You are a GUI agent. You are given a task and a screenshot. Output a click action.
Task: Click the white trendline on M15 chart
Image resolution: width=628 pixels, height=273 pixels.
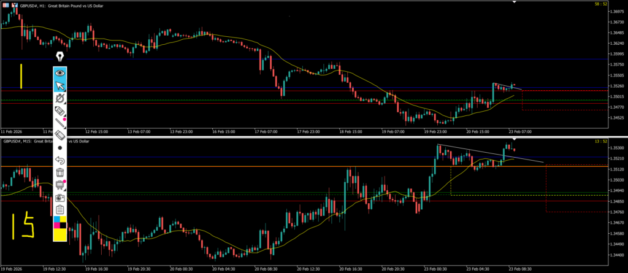(x=491, y=153)
